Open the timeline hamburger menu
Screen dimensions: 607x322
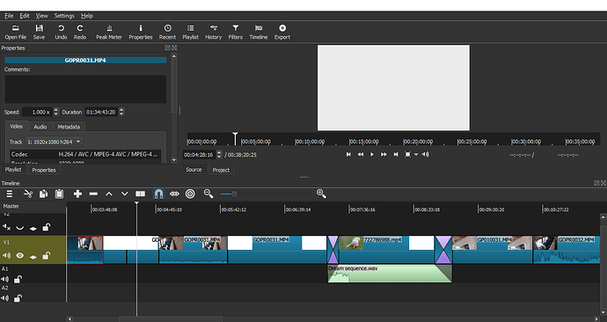click(10, 194)
